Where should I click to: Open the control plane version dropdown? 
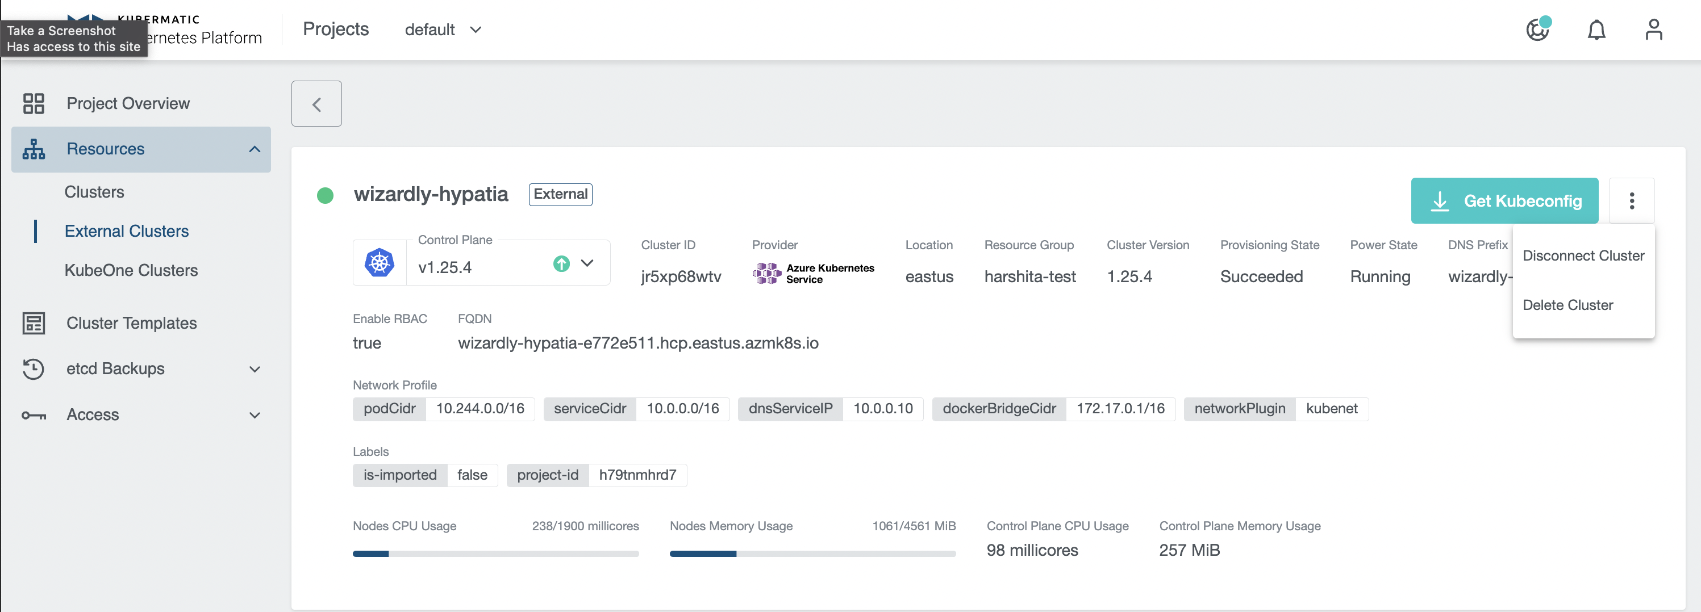pyautogui.click(x=587, y=263)
